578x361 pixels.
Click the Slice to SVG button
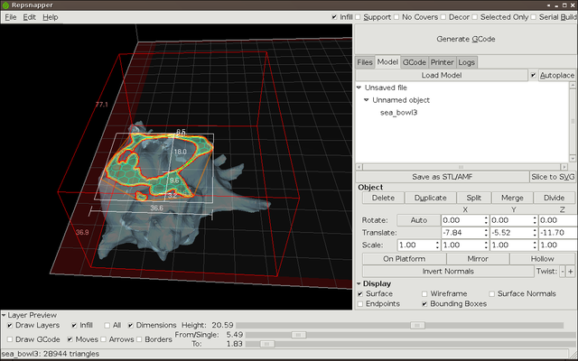(552, 177)
